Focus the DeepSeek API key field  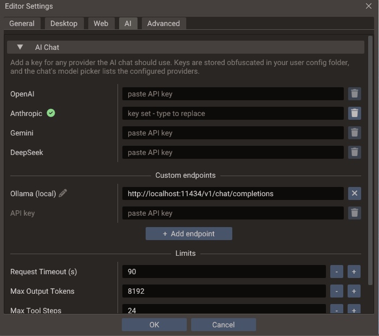pyautogui.click(x=233, y=152)
